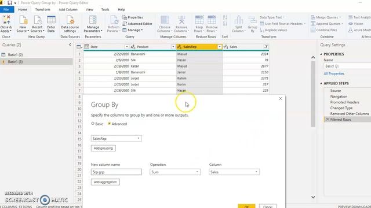The width and height of the screenshot is (371, 208).
Task: Switch to the Tools tab
Action: pyautogui.click(x=105, y=9)
